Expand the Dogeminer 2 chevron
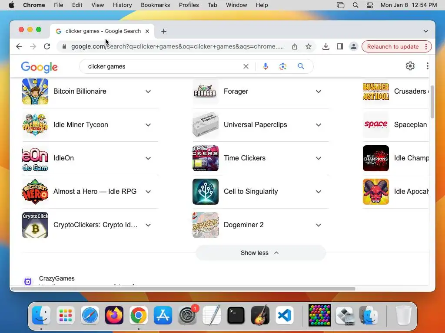This screenshot has height=333, width=445. click(x=319, y=225)
